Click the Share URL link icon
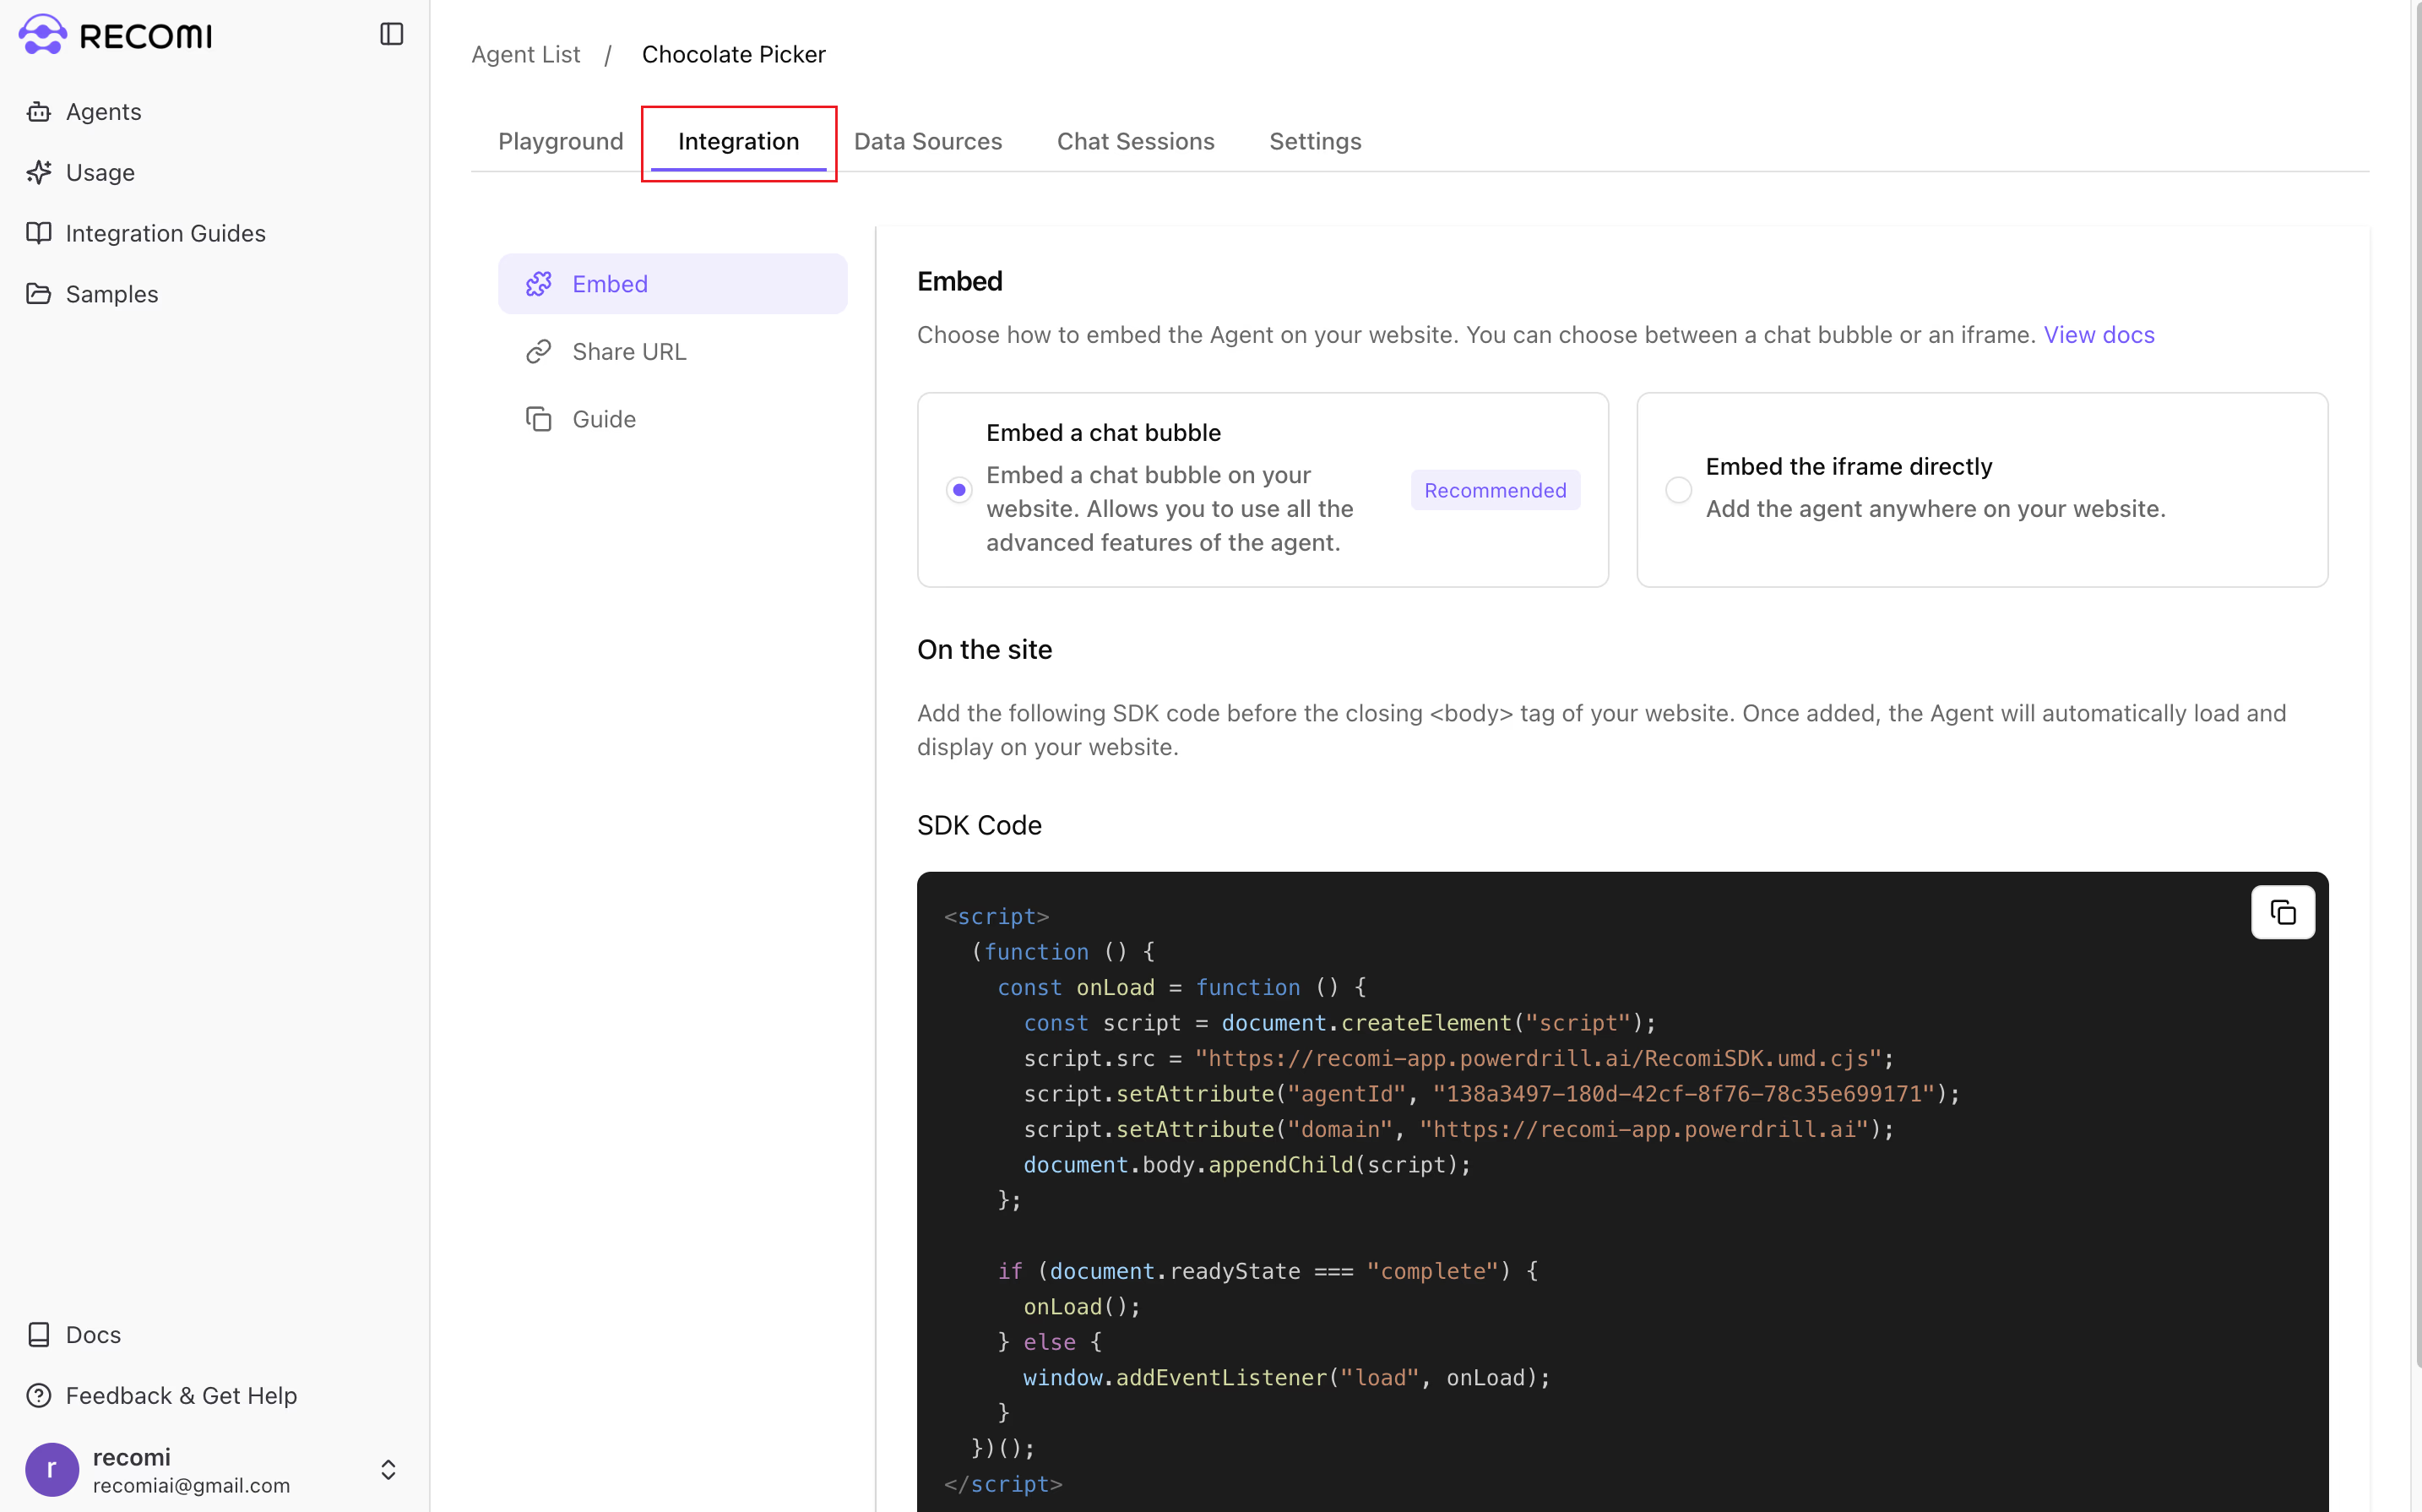The width and height of the screenshot is (2422, 1512). tap(539, 352)
